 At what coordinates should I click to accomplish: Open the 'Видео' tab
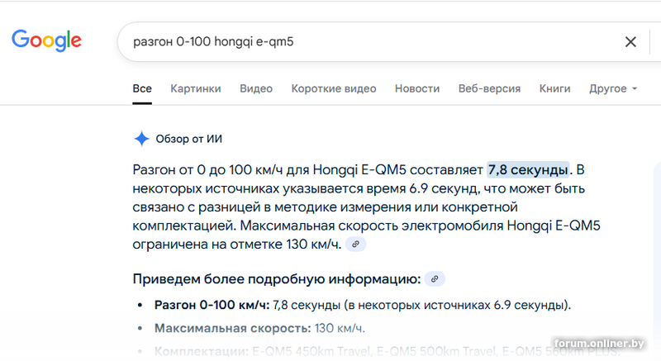256,88
